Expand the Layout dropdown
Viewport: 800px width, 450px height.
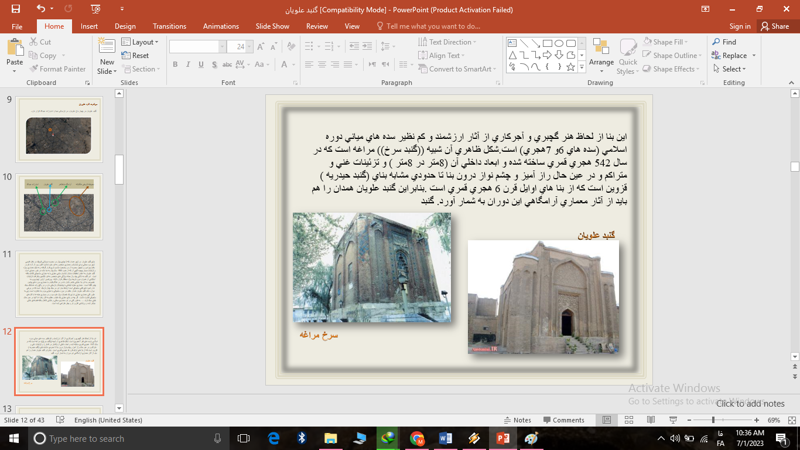coord(141,42)
